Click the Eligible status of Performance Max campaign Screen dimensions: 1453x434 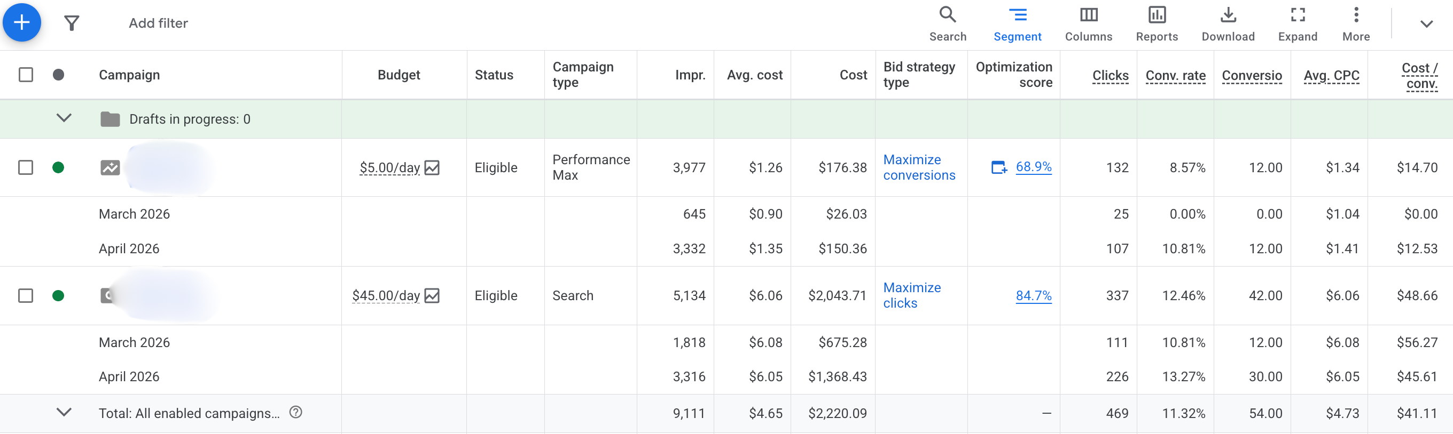pyautogui.click(x=496, y=168)
